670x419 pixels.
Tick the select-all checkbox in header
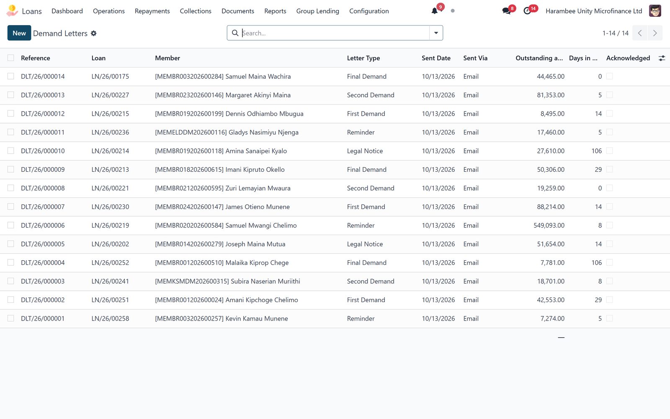(11, 58)
